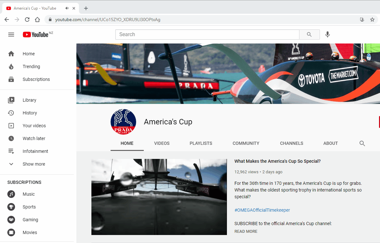Open the PLAYLISTS tab

tap(201, 143)
